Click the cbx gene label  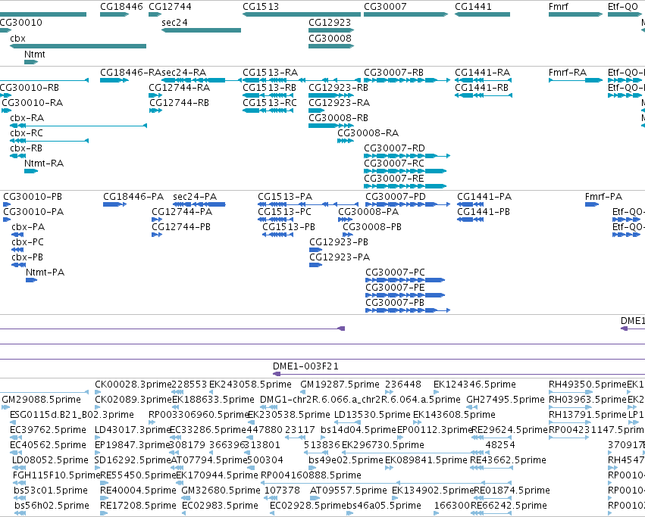pyautogui.click(x=17, y=38)
